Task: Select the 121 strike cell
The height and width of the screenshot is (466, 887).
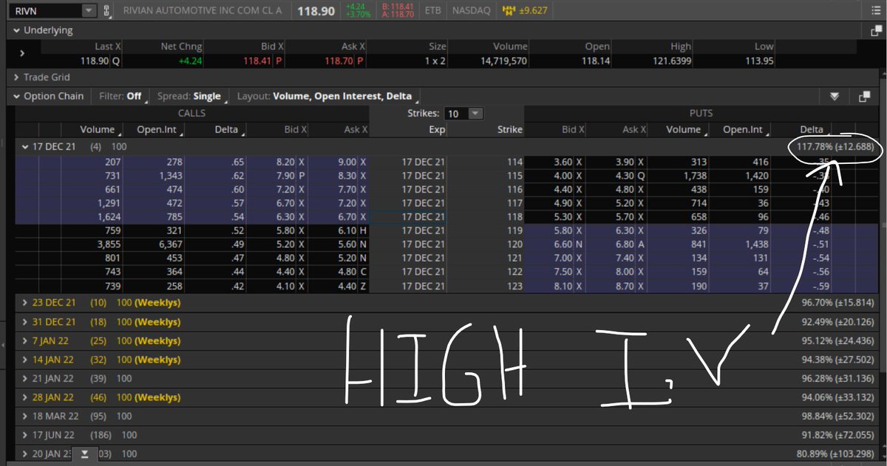Action: [485, 258]
